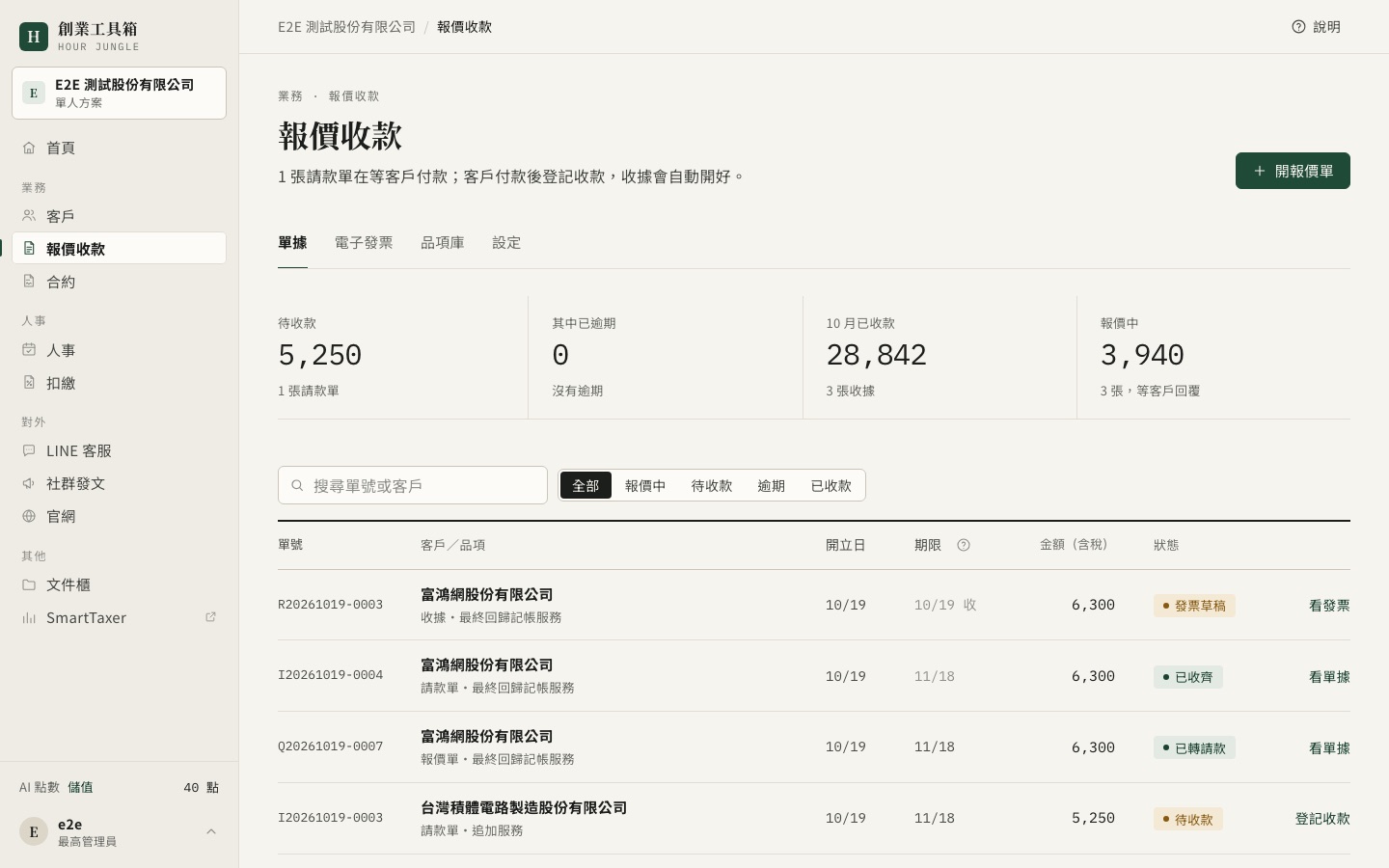Viewport: 1389px width, 868px height.
Task: Expand the e2e user menu chevron
Action: click(211, 831)
